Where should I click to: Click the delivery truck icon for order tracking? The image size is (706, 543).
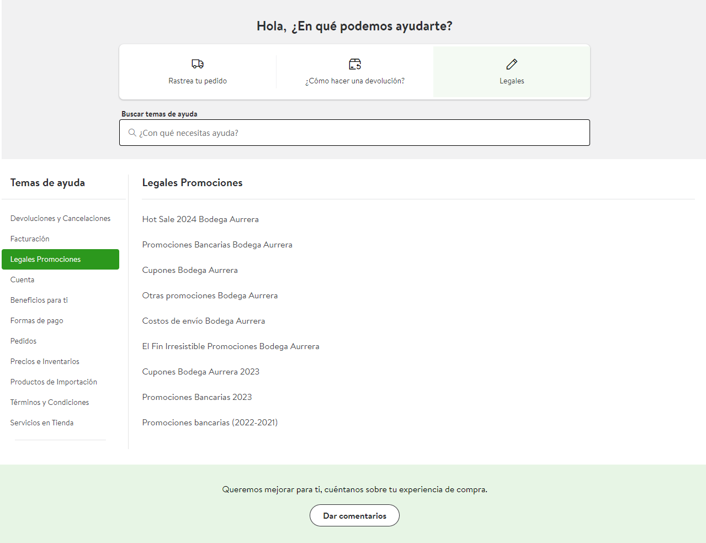198,64
